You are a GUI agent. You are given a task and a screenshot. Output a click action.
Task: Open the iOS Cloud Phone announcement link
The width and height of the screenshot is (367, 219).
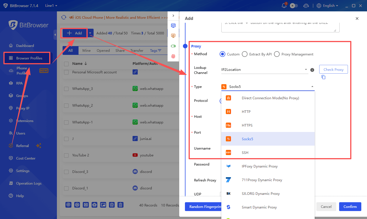(x=121, y=18)
